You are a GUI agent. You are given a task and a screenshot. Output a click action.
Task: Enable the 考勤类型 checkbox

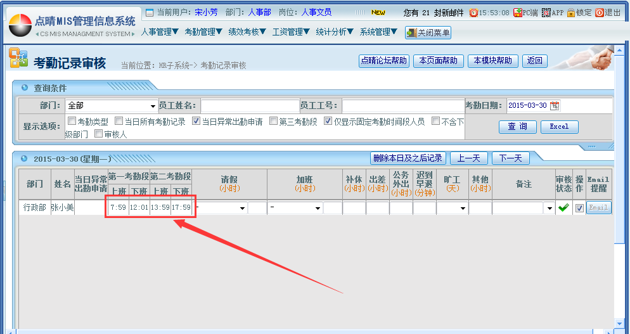(x=72, y=121)
